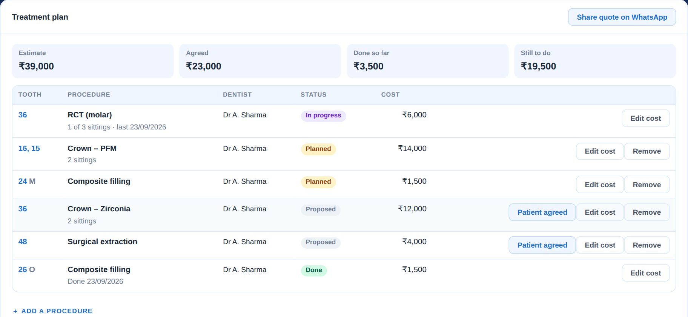688x317 pixels.
Task: Edit cost for RCT (molar)
Action: pos(645,118)
